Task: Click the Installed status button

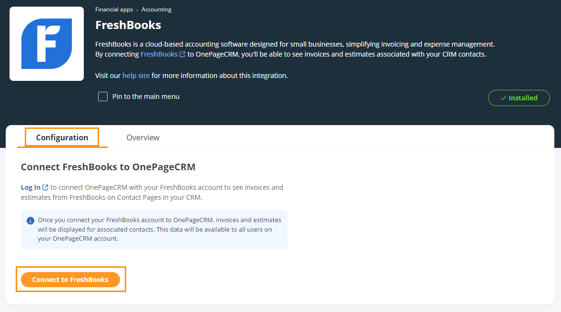Action: pyautogui.click(x=519, y=98)
